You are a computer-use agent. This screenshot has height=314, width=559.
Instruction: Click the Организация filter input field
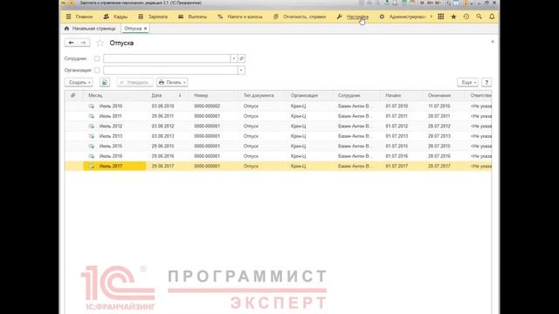point(170,70)
